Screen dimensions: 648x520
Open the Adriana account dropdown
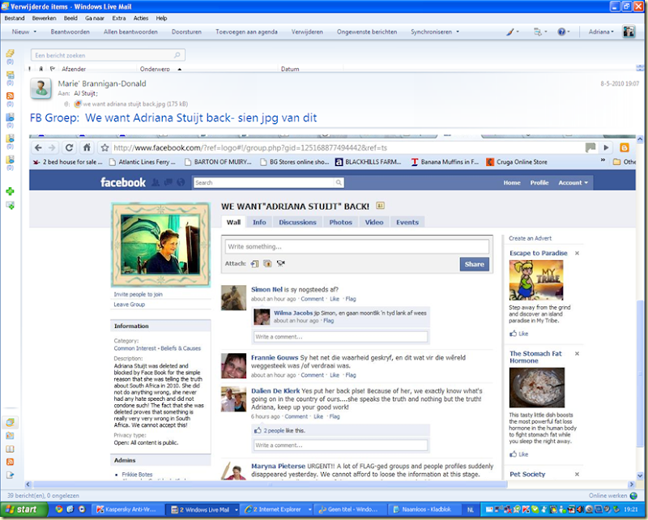pos(601,32)
